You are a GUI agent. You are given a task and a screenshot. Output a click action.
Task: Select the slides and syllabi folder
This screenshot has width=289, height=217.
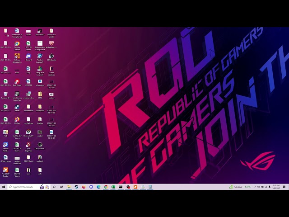[51, 33]
